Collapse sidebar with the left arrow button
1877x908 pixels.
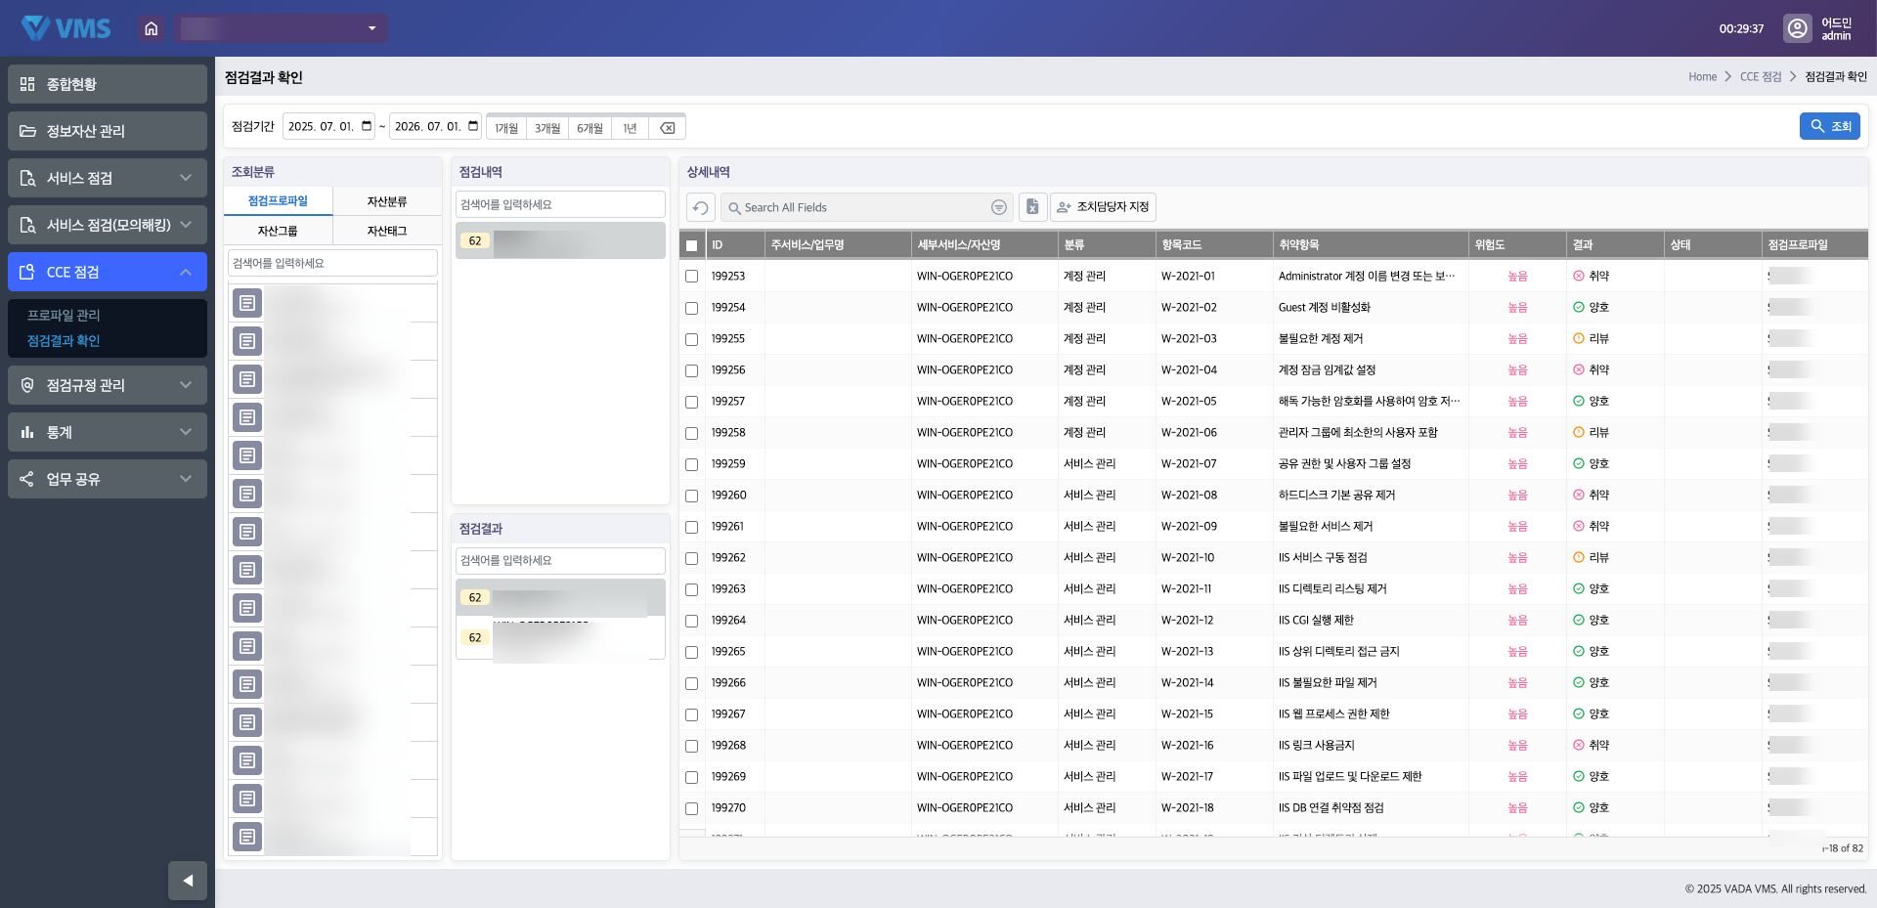pyautogui.click(x=188, y=881)
